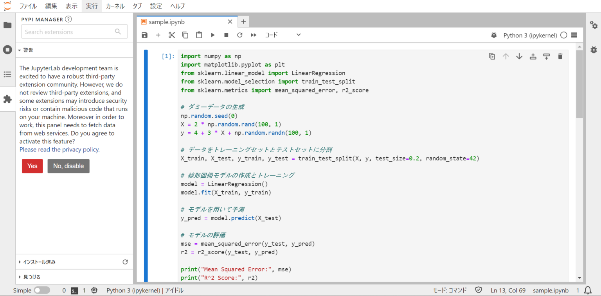This screenshot has height=296, width=601.
Task: Run the selected notebook cell
Action: [212, 35]
